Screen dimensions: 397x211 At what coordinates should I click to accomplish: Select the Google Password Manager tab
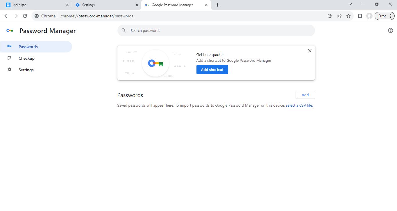coord(176,5)
